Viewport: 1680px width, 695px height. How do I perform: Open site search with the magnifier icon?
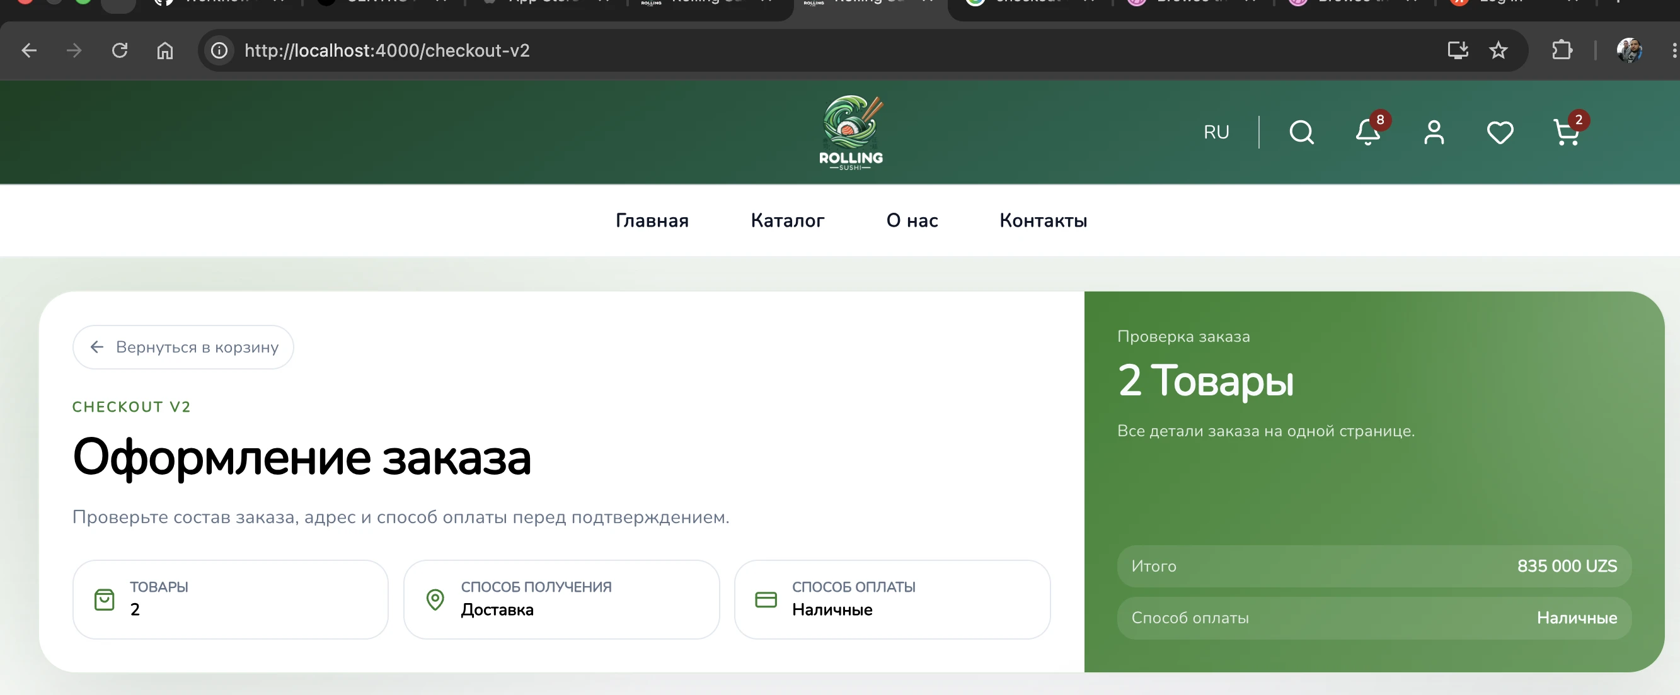[x=1301, y=132]
